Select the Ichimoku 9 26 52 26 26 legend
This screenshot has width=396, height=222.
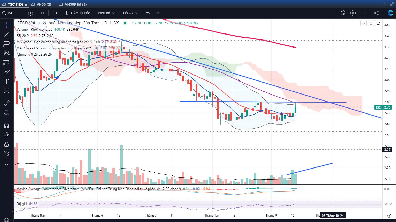(x=34, y=54)
